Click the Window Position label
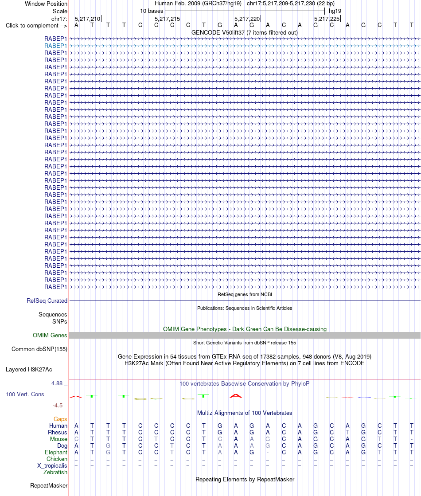421x496 pixels. (46, 4)
